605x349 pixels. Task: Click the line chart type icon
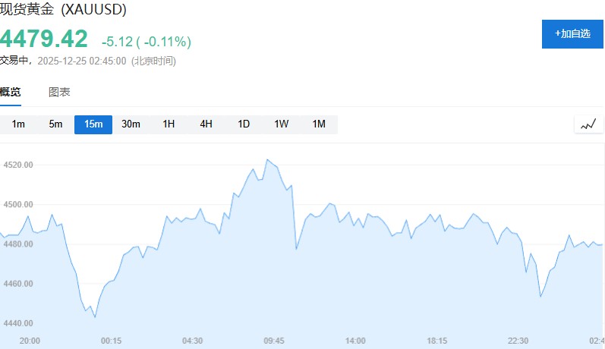(x=588, y=124)
